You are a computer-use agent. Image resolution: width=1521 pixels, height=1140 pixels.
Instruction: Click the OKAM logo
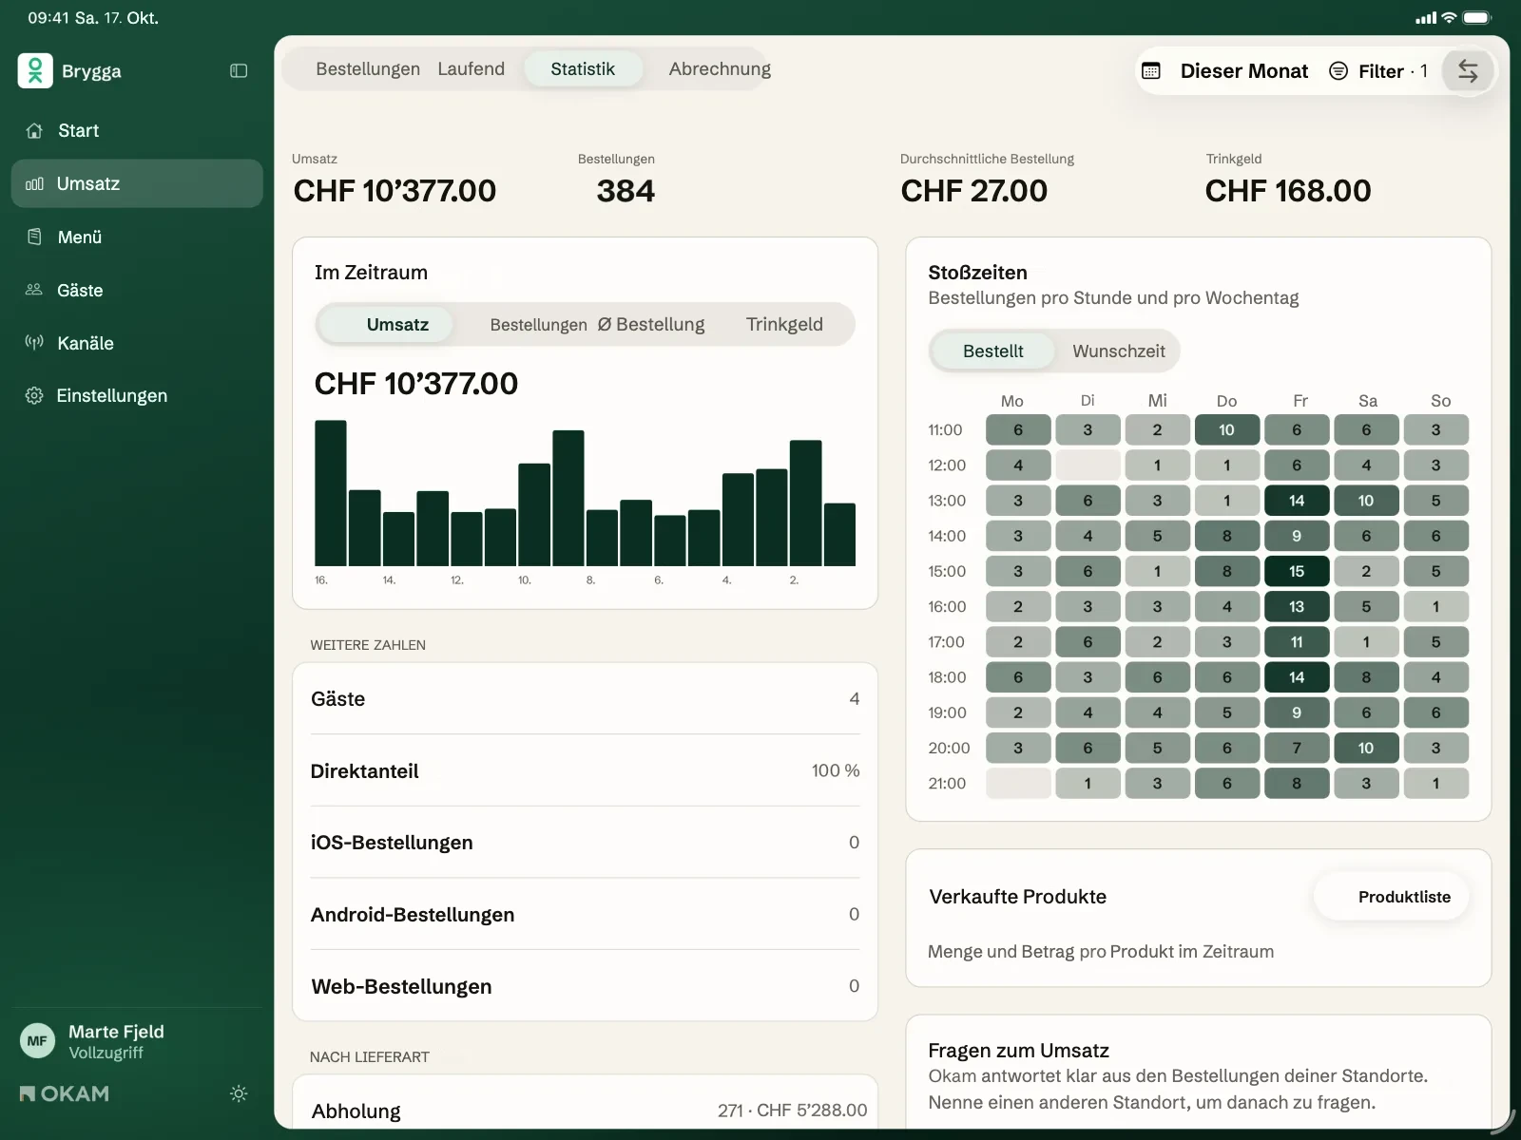65,1093
